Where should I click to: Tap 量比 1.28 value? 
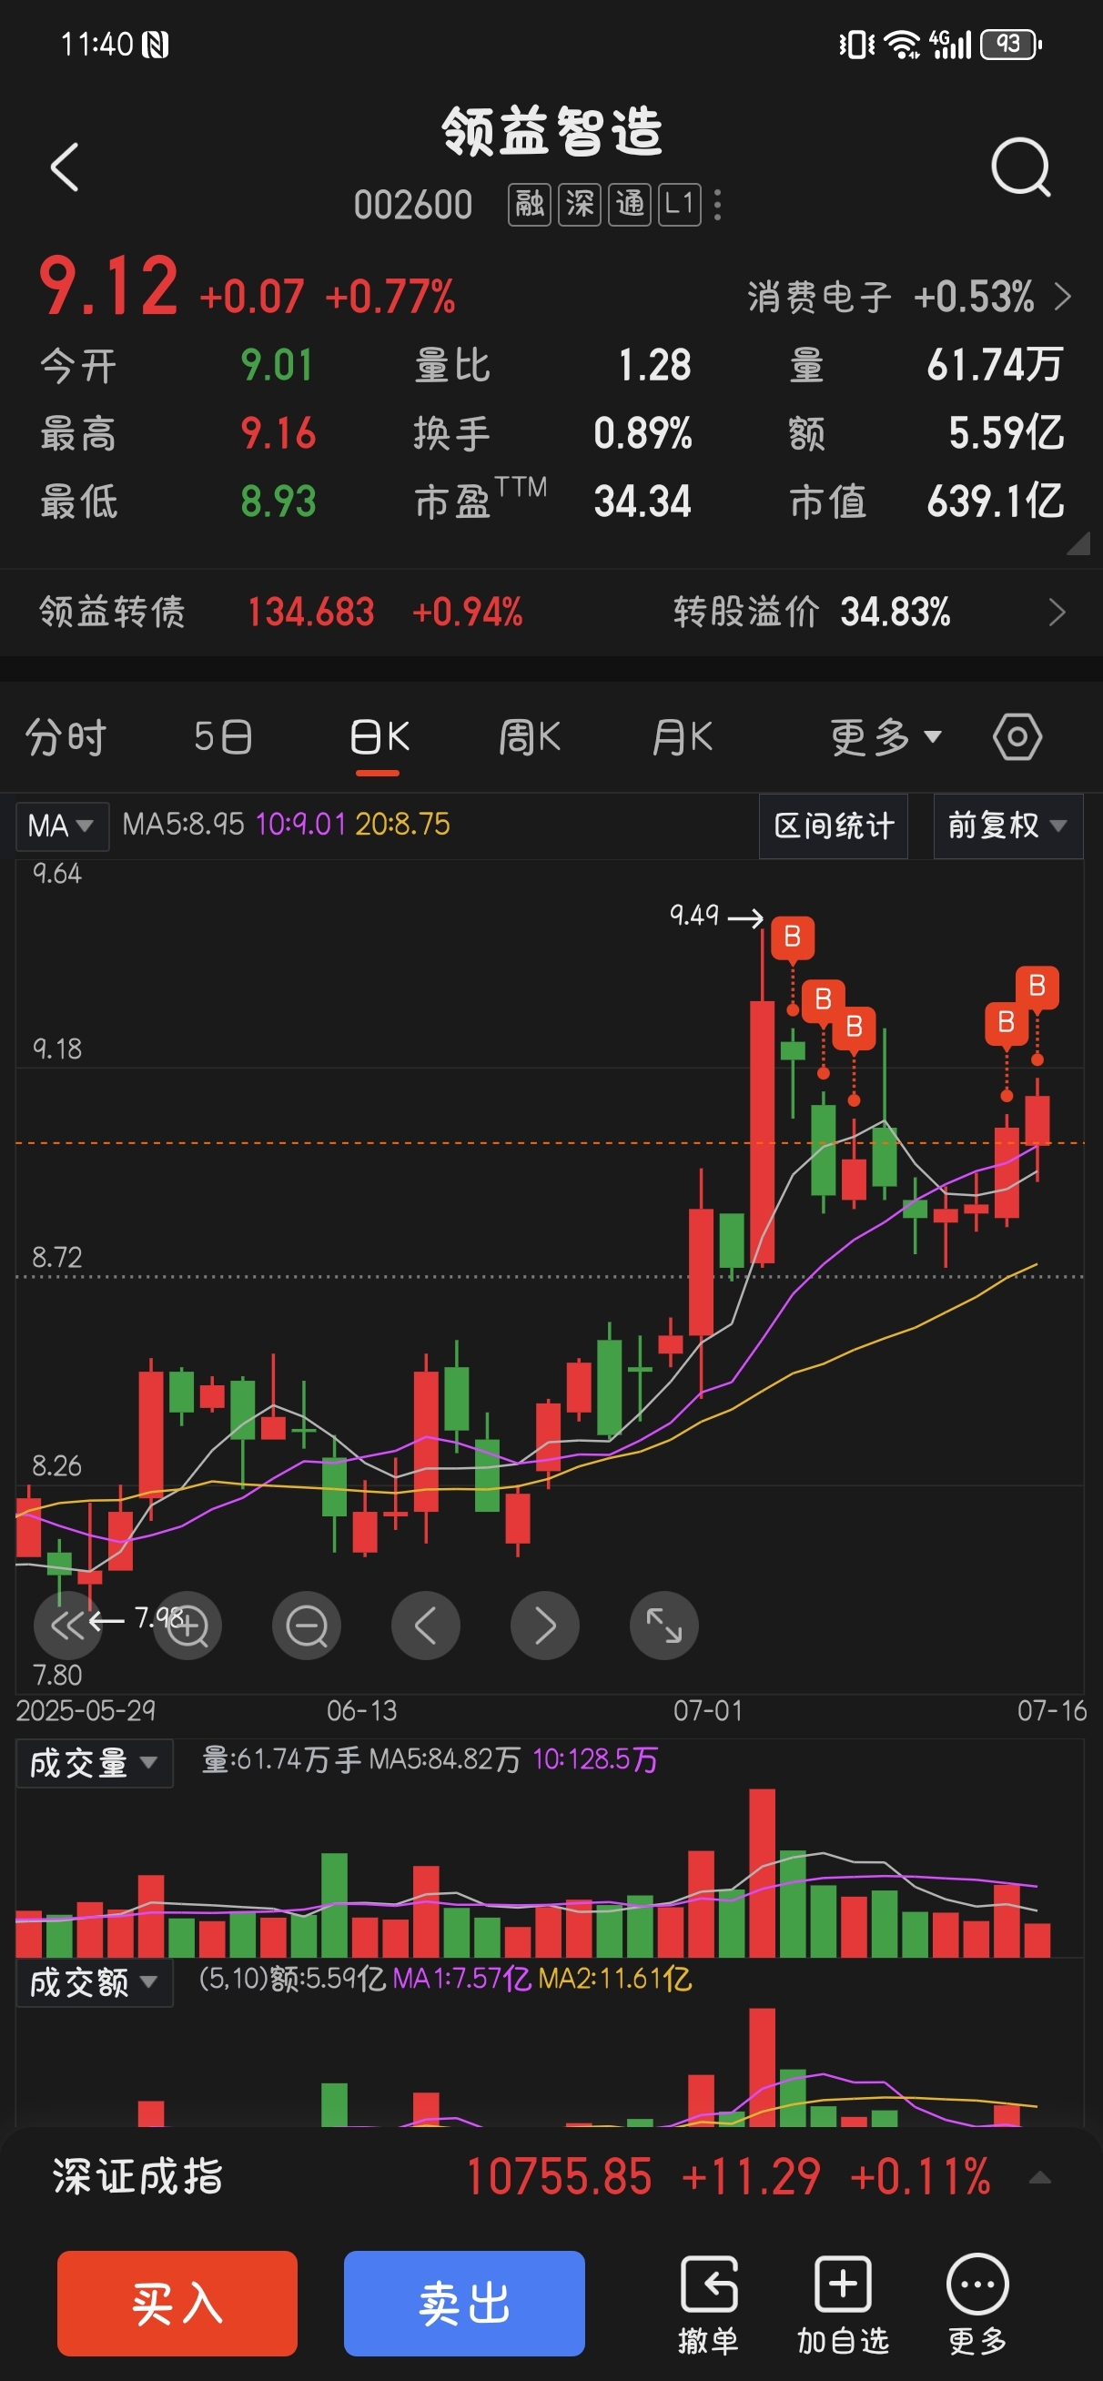654,365
